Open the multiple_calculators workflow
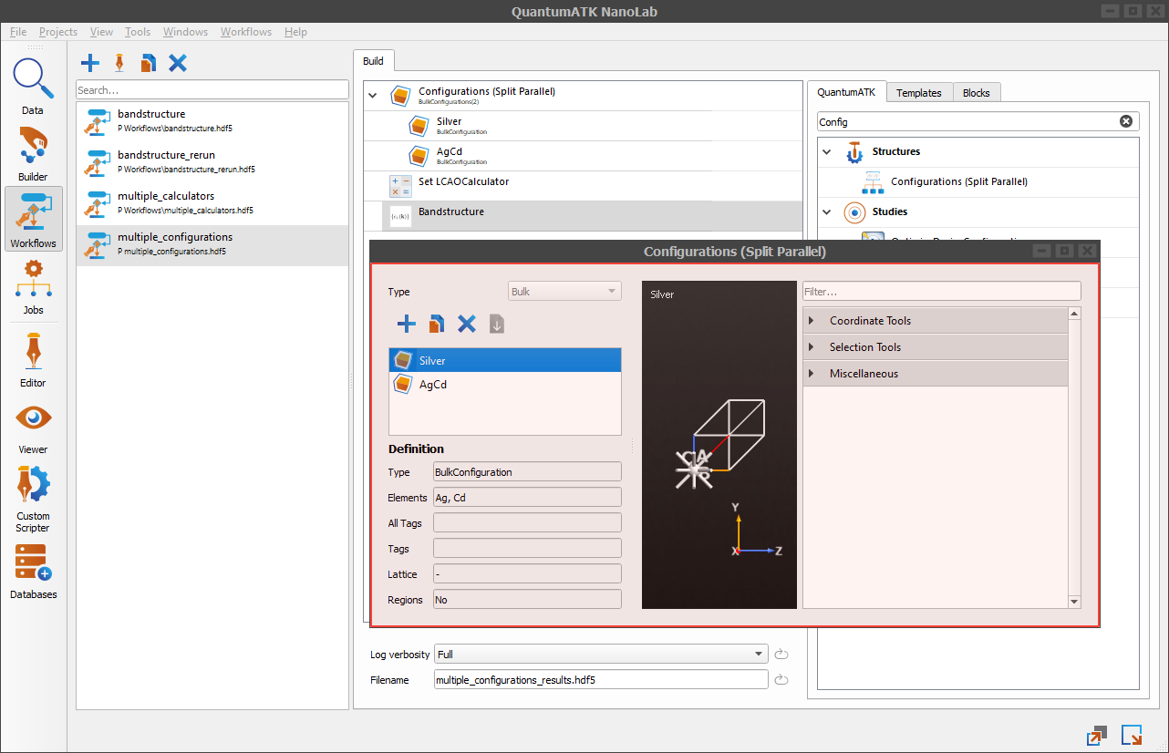 click(212, 204)
